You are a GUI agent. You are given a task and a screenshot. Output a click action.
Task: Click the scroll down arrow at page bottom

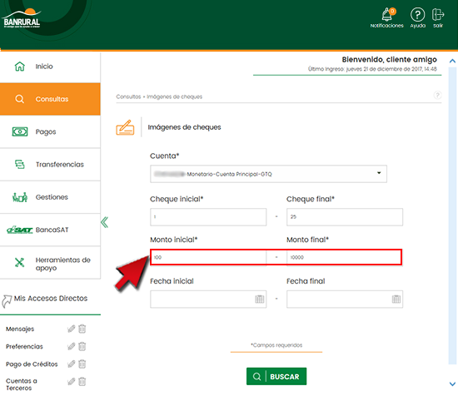coord(452,384)
